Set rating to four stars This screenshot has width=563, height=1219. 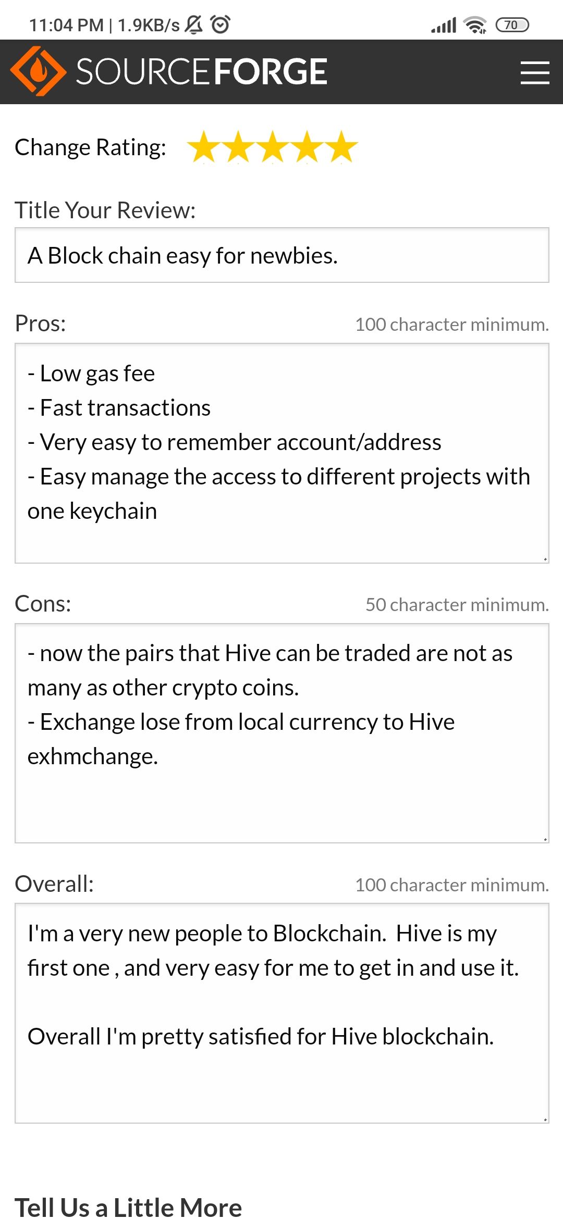coord(307,147)
